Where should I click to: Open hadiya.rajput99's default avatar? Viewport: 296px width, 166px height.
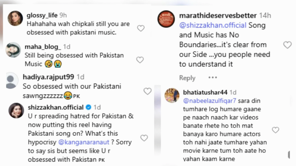[x=11, y=80]
